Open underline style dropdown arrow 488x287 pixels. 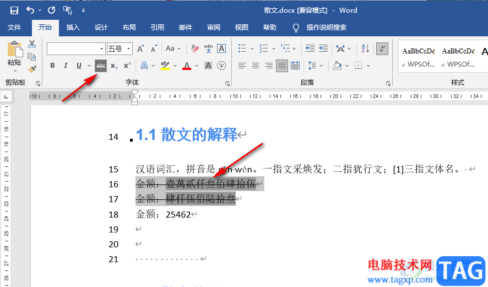pos(89,66)
